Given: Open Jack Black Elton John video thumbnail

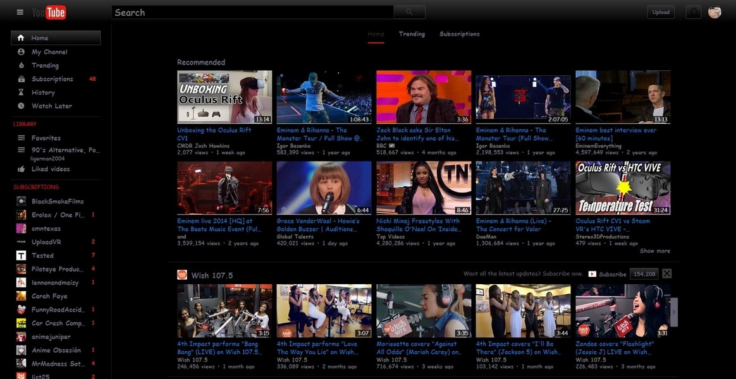Looking at the screenshot, I should 424,97.
